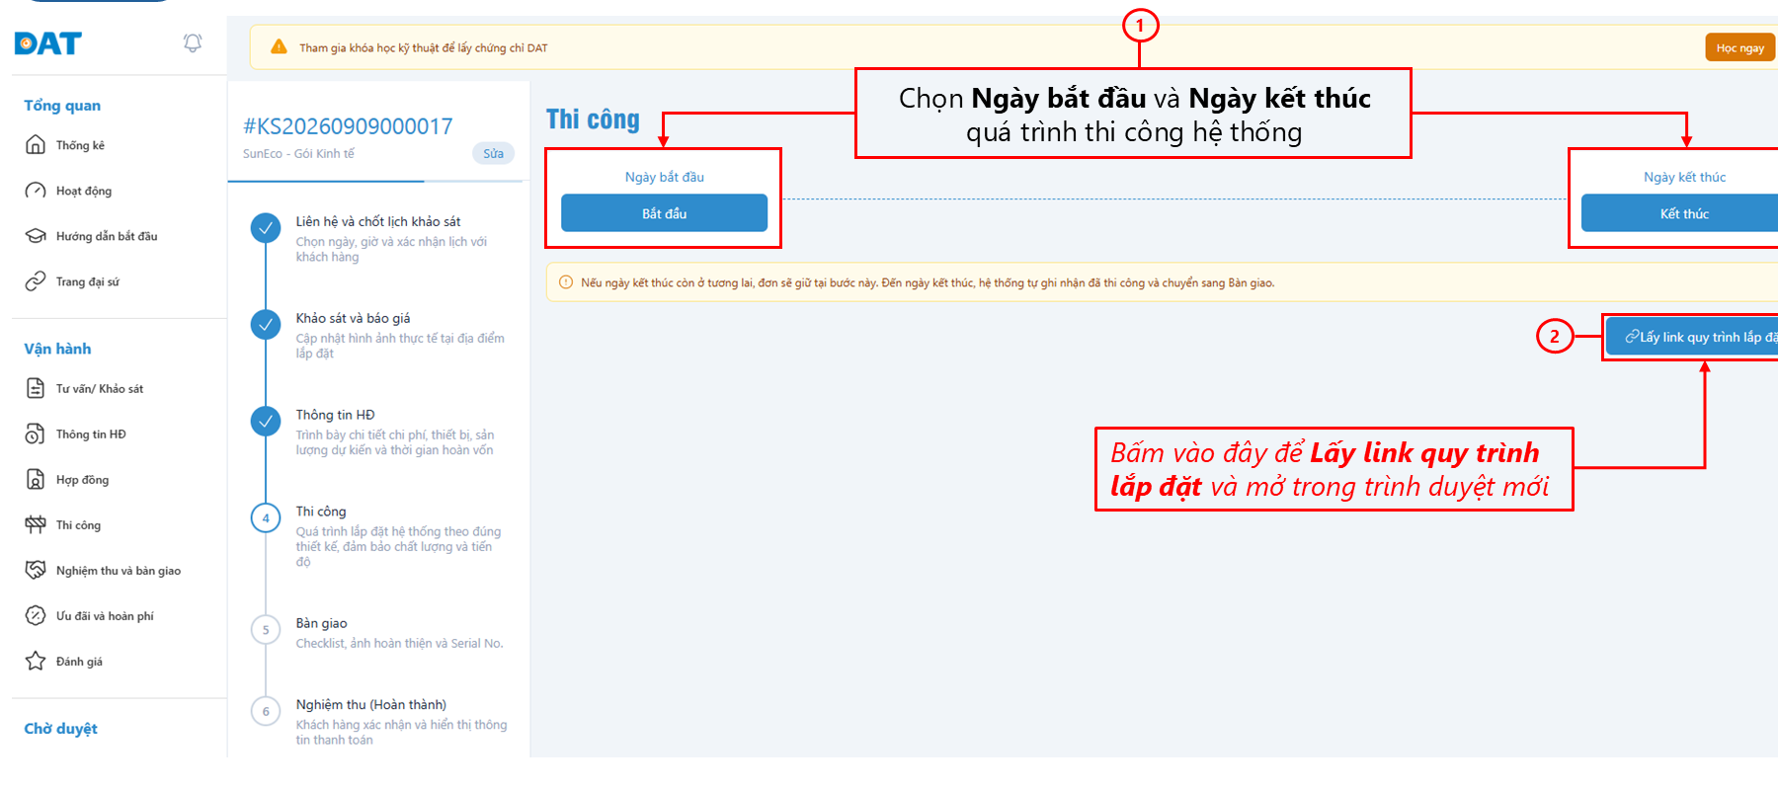Click the Ưu đãi và hoàn phí icon
This screenshot has width=1778, height=790.
[36, 615]
